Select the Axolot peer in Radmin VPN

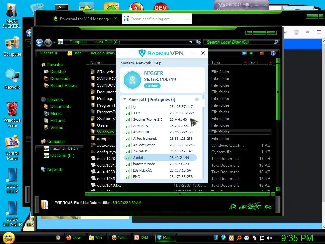click(160, 158)
